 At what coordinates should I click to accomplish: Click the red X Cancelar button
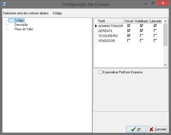(157, 129)
